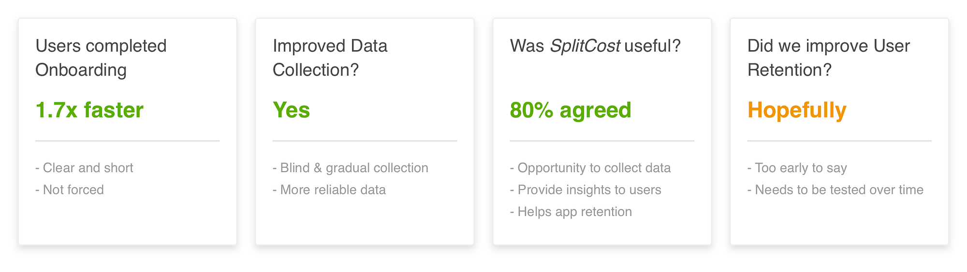This screenshot has height=272, width=967.
Task: Click the divider line in the Onboarding card
Action: point(128,141)
